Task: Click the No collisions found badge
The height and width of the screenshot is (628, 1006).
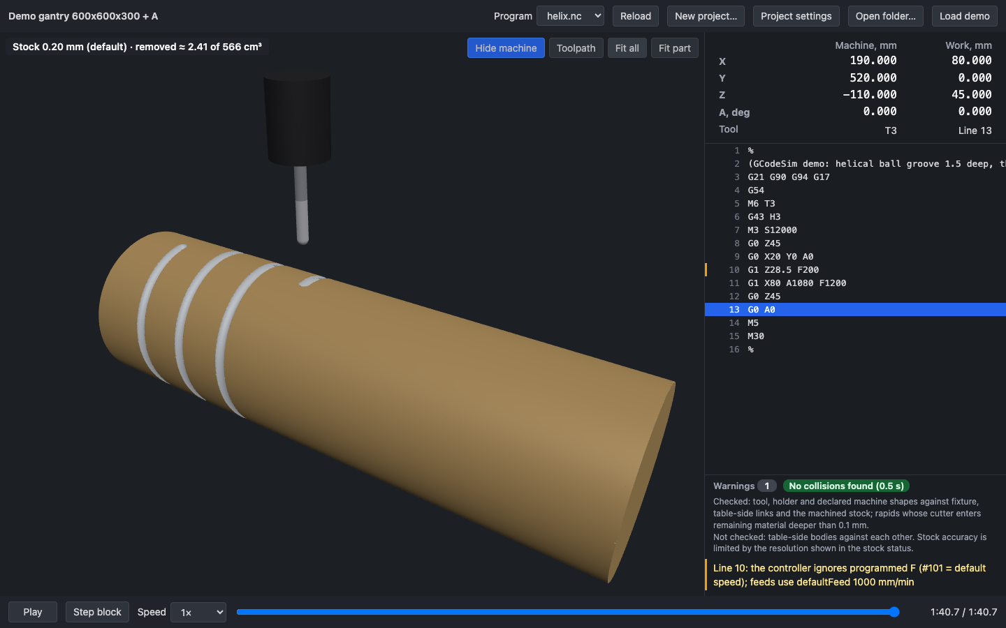Action: [846, 486]
